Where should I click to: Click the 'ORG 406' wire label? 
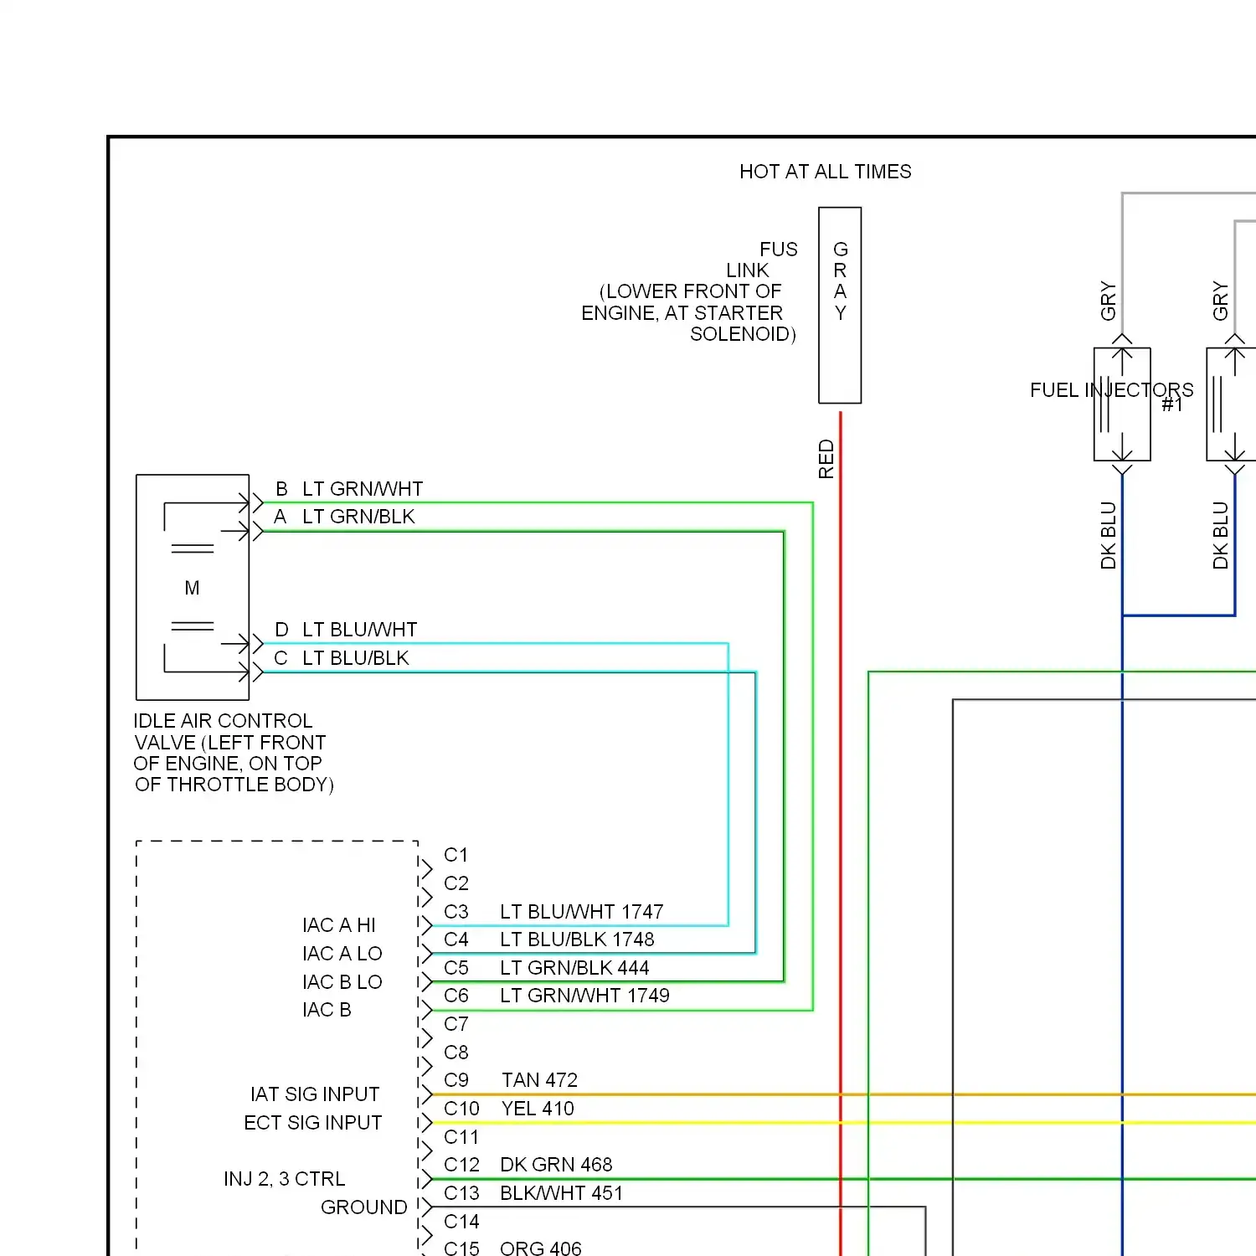tap(540, 1248)
